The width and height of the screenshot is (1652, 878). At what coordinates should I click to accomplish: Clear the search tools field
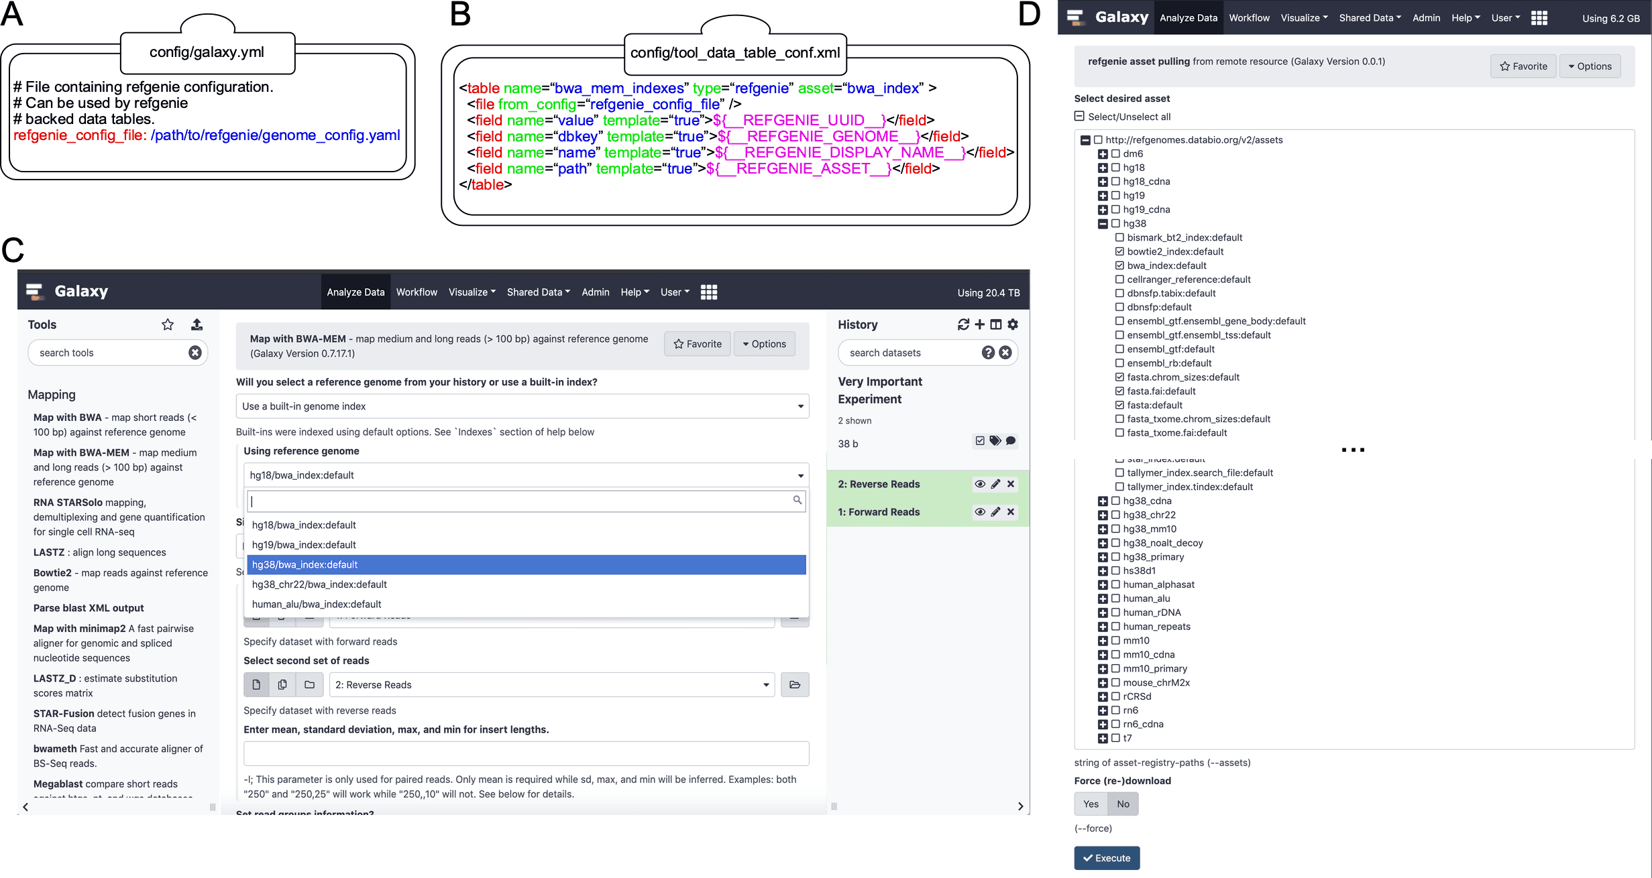[195, 353]
